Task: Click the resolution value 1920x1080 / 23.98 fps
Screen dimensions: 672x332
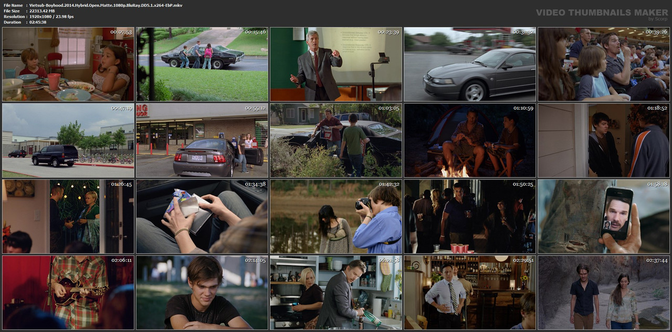Action: pyautogui.click(x=51, y=16)
